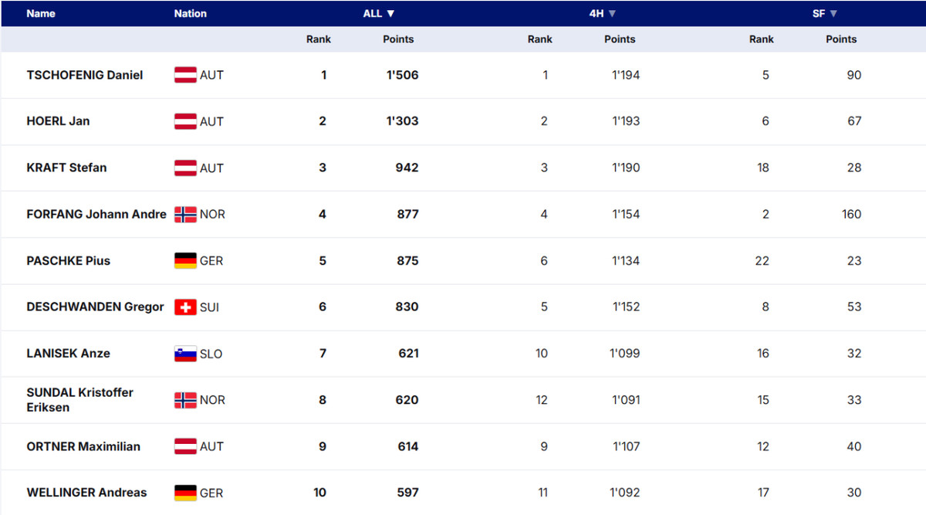Click Norwegian flag in Sundal's row
The height and width of the screenshot is (515, 926).
(185, 400)
